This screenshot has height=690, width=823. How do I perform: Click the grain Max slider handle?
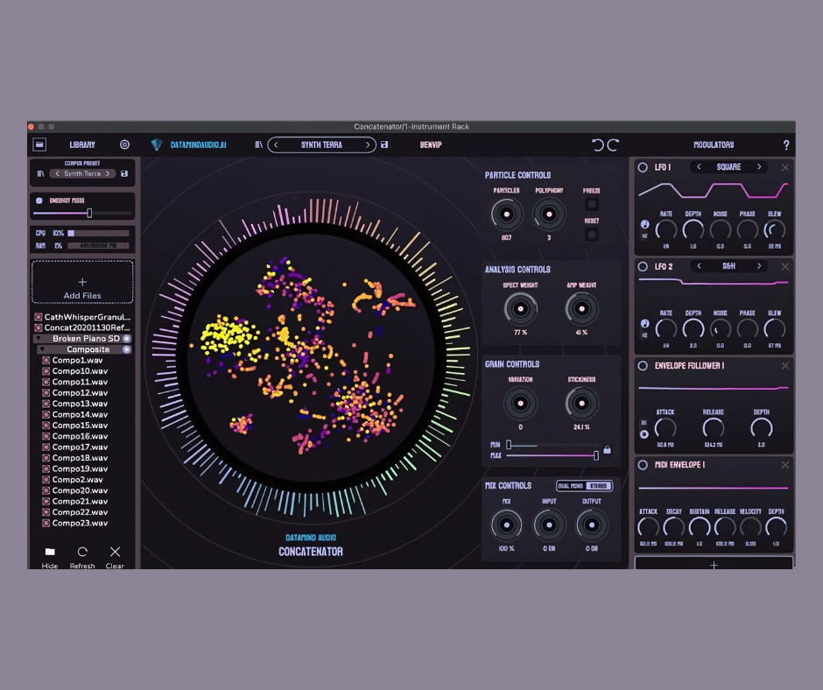tap(596, 455)
